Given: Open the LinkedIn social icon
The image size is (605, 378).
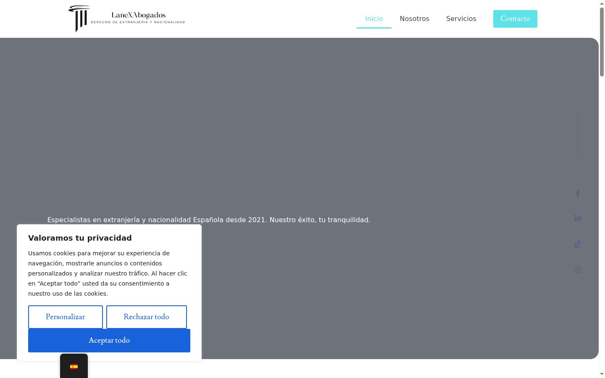Looking at the screenshot, I should click(x=578, y=218).
